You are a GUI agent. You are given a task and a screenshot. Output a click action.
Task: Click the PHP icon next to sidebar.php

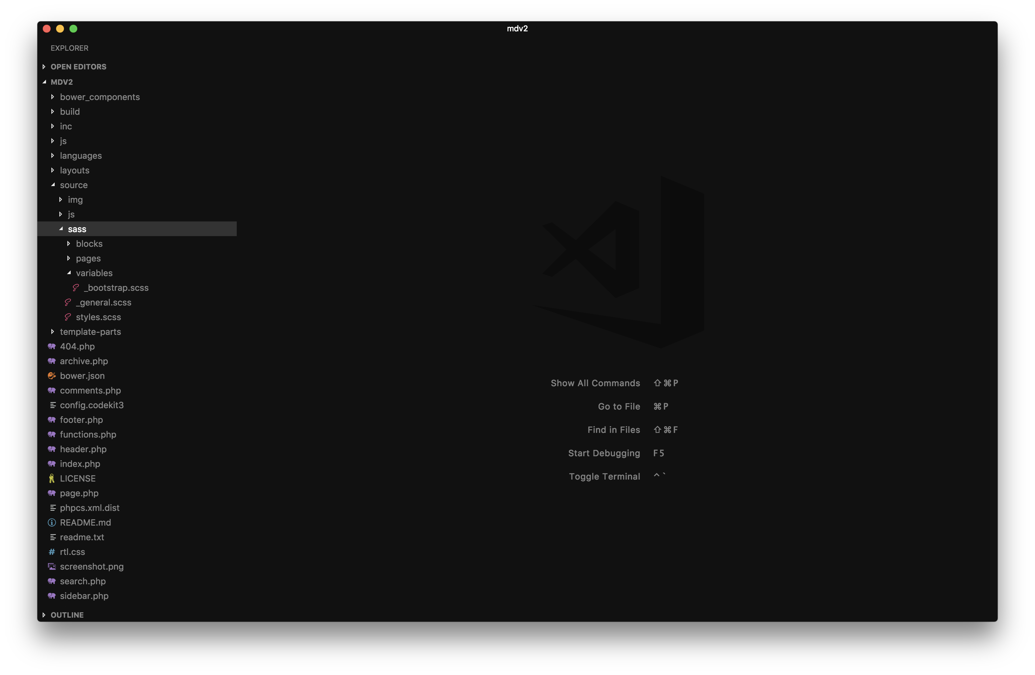(x=52, y=596)
